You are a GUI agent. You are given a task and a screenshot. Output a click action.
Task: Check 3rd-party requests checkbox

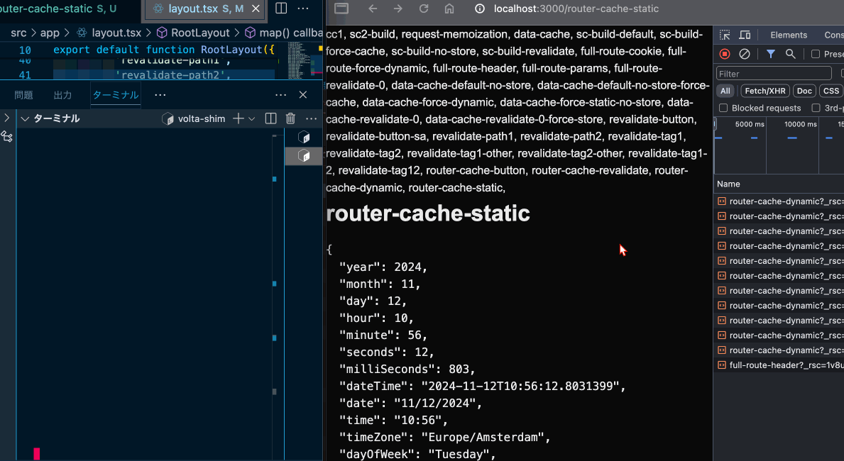(x=816, y=108)
